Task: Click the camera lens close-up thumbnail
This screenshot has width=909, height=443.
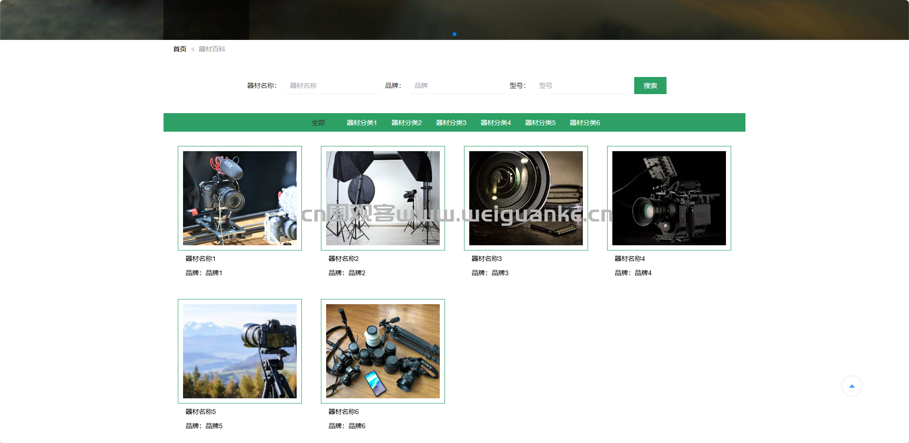Action: (x=526, y=198)
